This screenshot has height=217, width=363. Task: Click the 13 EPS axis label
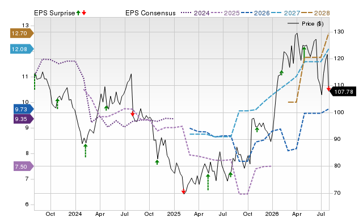(25, 25)
